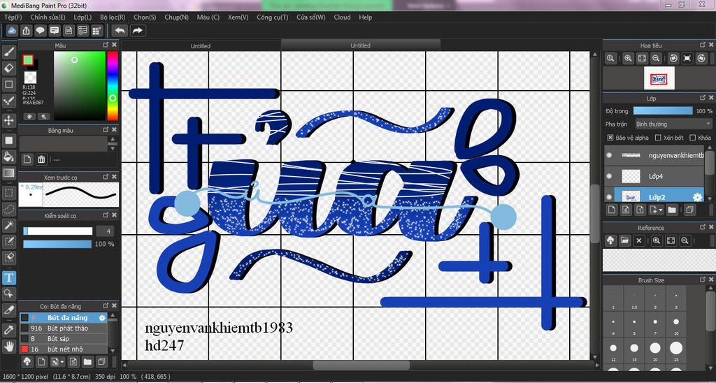Switch to the first Untitled tab
This screenshot has width=716, height=383.
(201, 45)
